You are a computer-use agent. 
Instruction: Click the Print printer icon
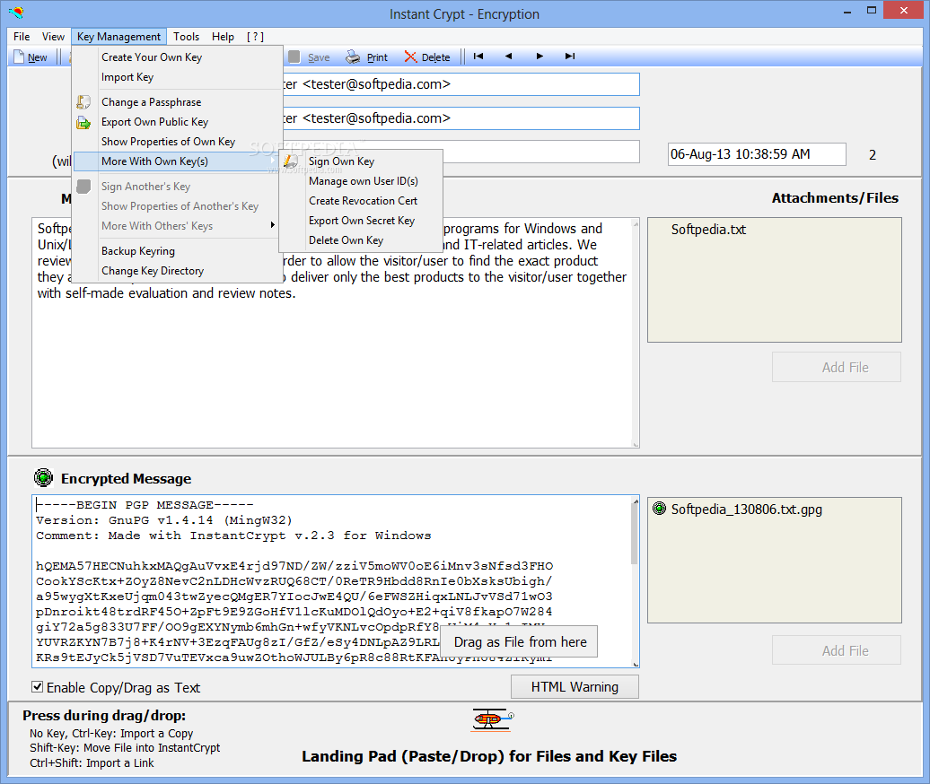tap(354, 57)
